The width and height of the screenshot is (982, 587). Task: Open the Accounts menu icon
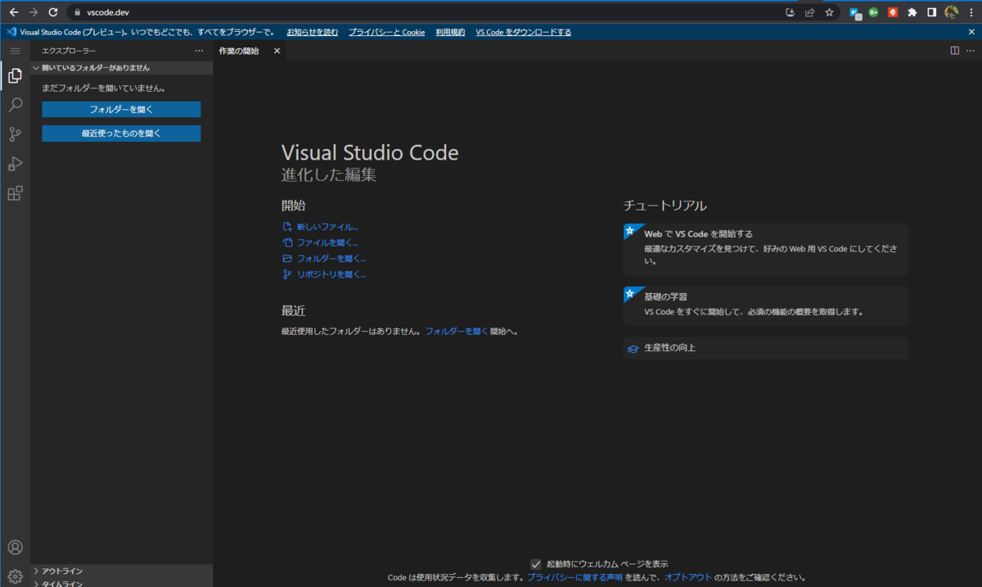(15, 547)
